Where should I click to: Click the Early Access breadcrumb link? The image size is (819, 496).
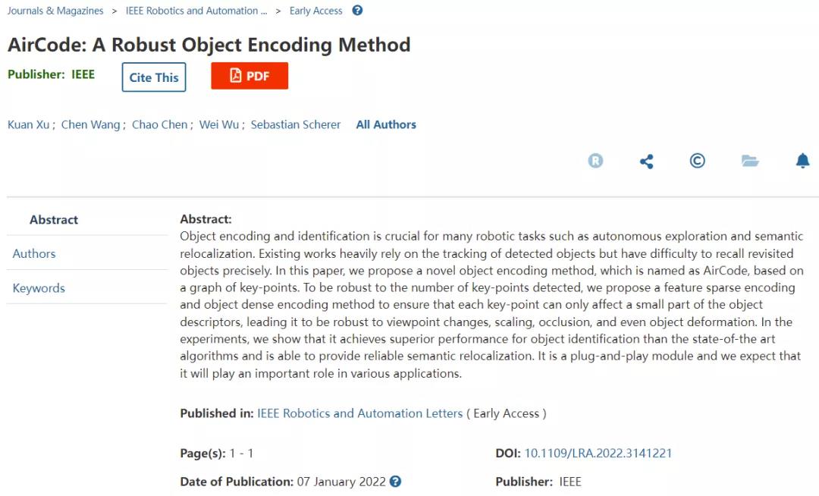316,11
